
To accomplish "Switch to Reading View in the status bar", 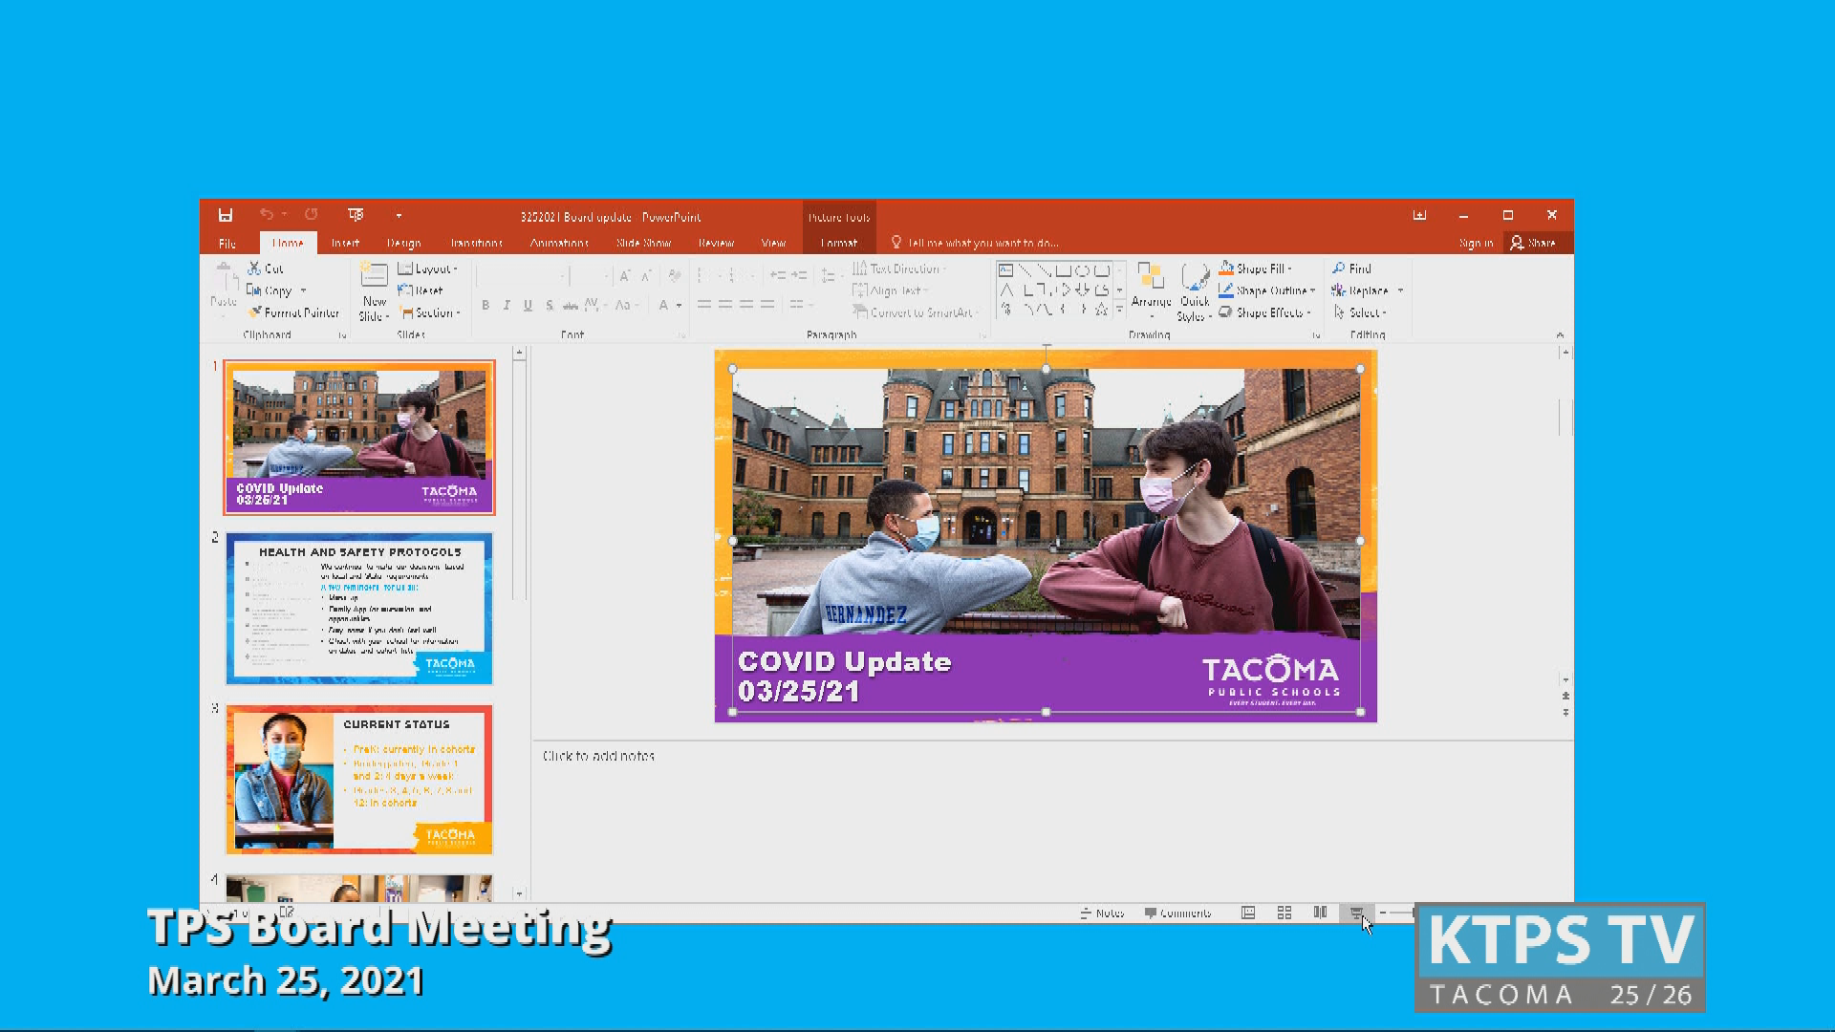I will tap(1320, 913).
